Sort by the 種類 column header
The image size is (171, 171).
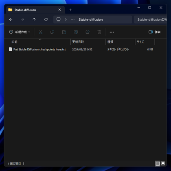tap(121, 42)
